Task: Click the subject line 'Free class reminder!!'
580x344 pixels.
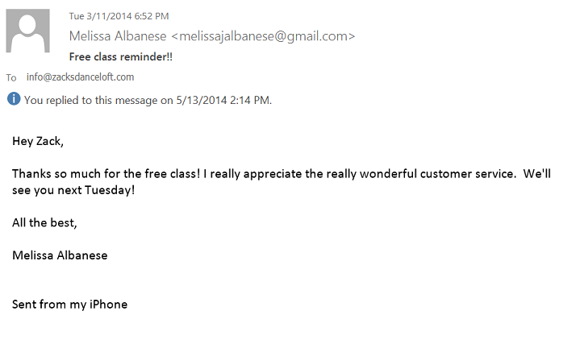Action: 121,57
